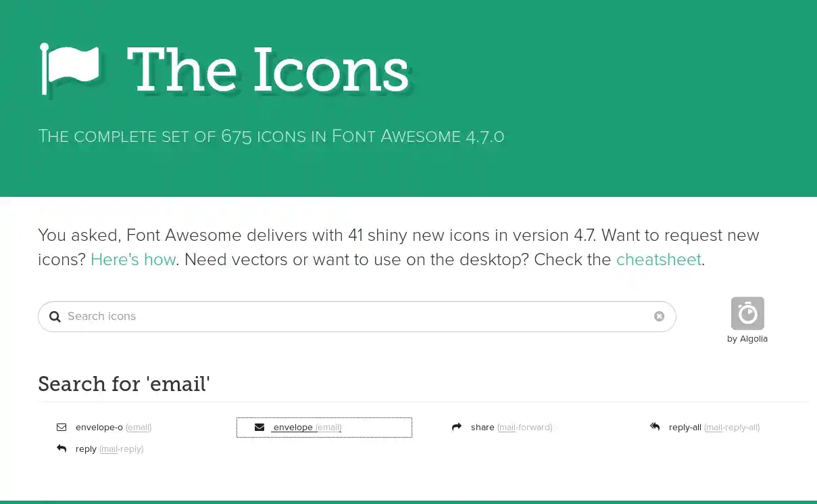
Task: Open the share text link
Action: 482,428
